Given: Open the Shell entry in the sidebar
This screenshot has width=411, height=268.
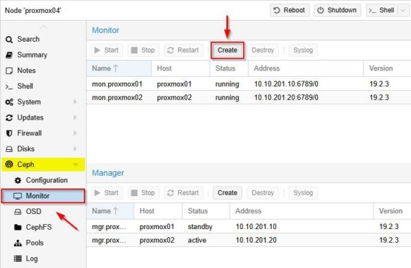Looking at the screenshot, I should point(43,86).
